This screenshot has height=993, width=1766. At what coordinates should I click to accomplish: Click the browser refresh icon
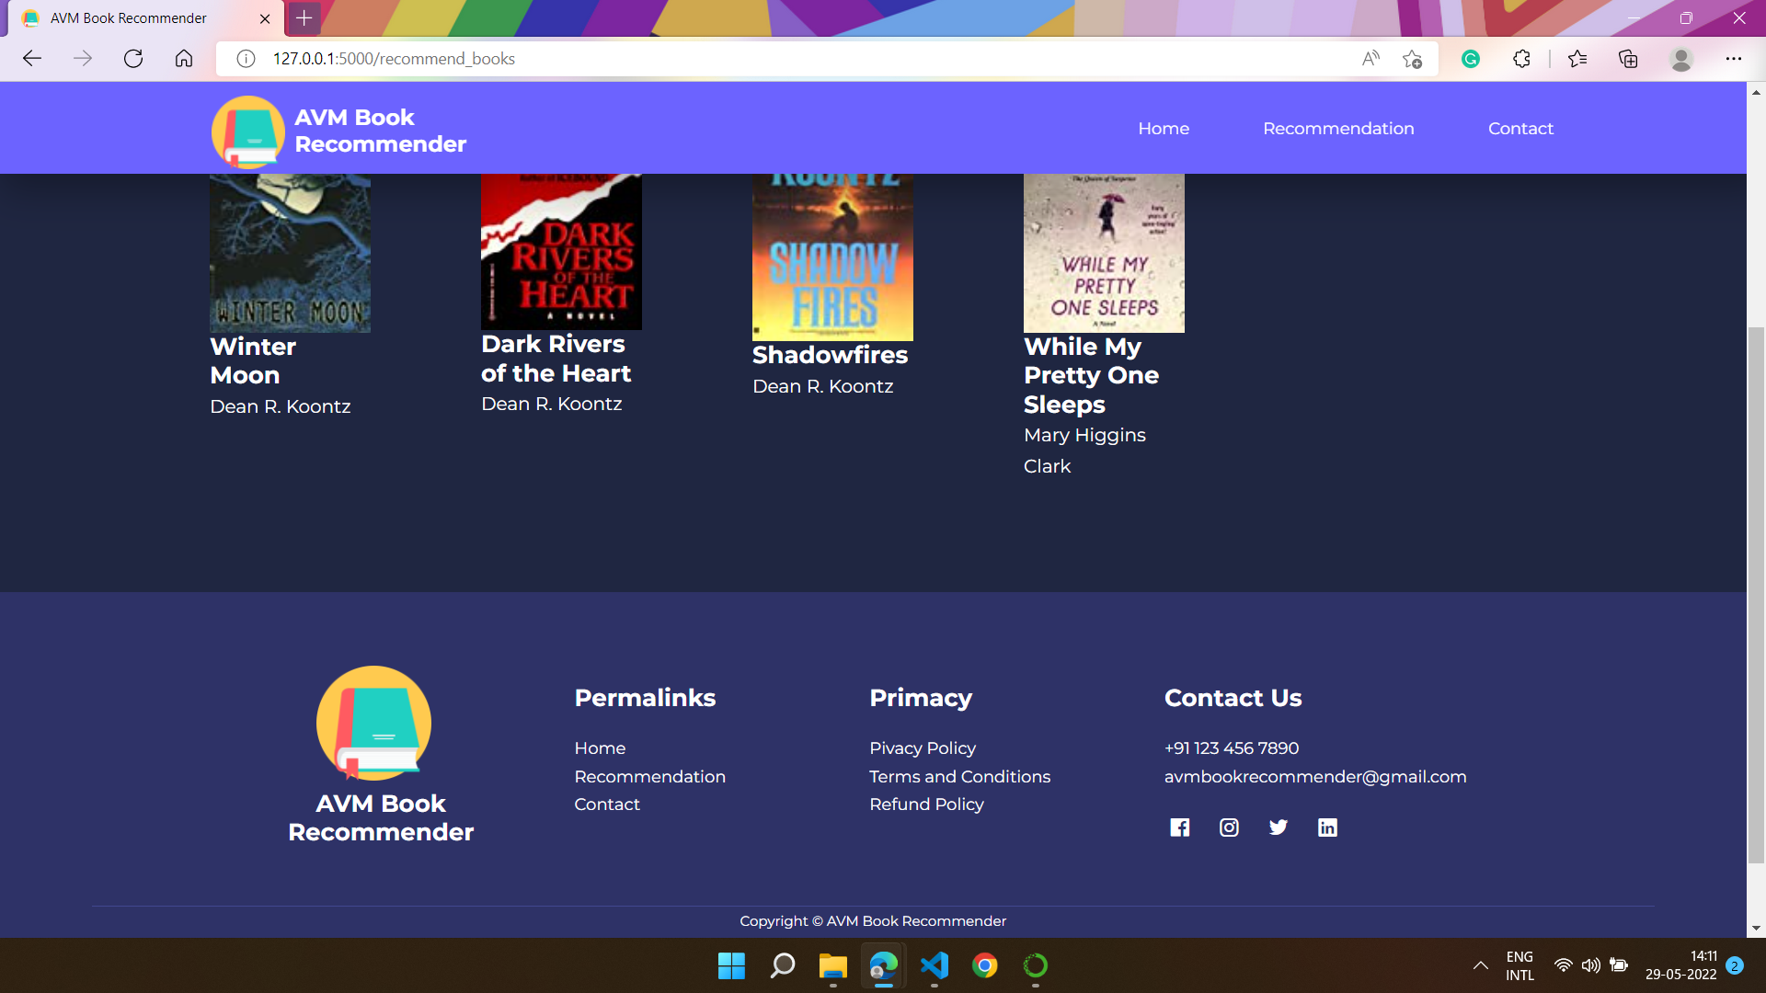(x=133, y=59)
